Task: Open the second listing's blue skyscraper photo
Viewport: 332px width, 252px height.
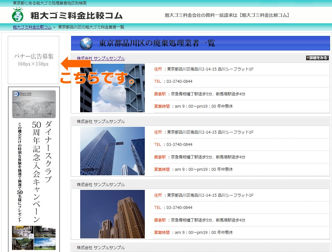Action: point(112,151)
